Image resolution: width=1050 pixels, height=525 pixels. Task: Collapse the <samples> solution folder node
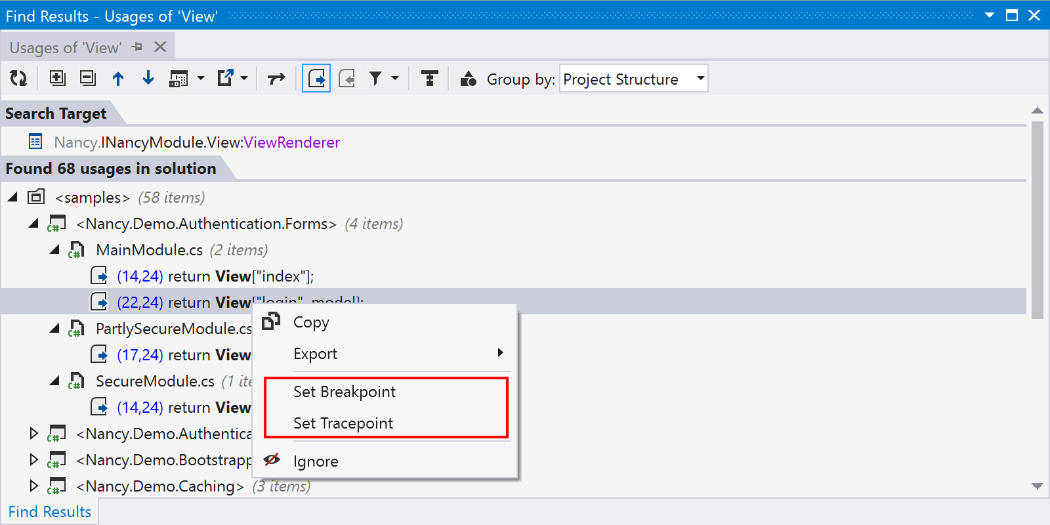point(12,197)
